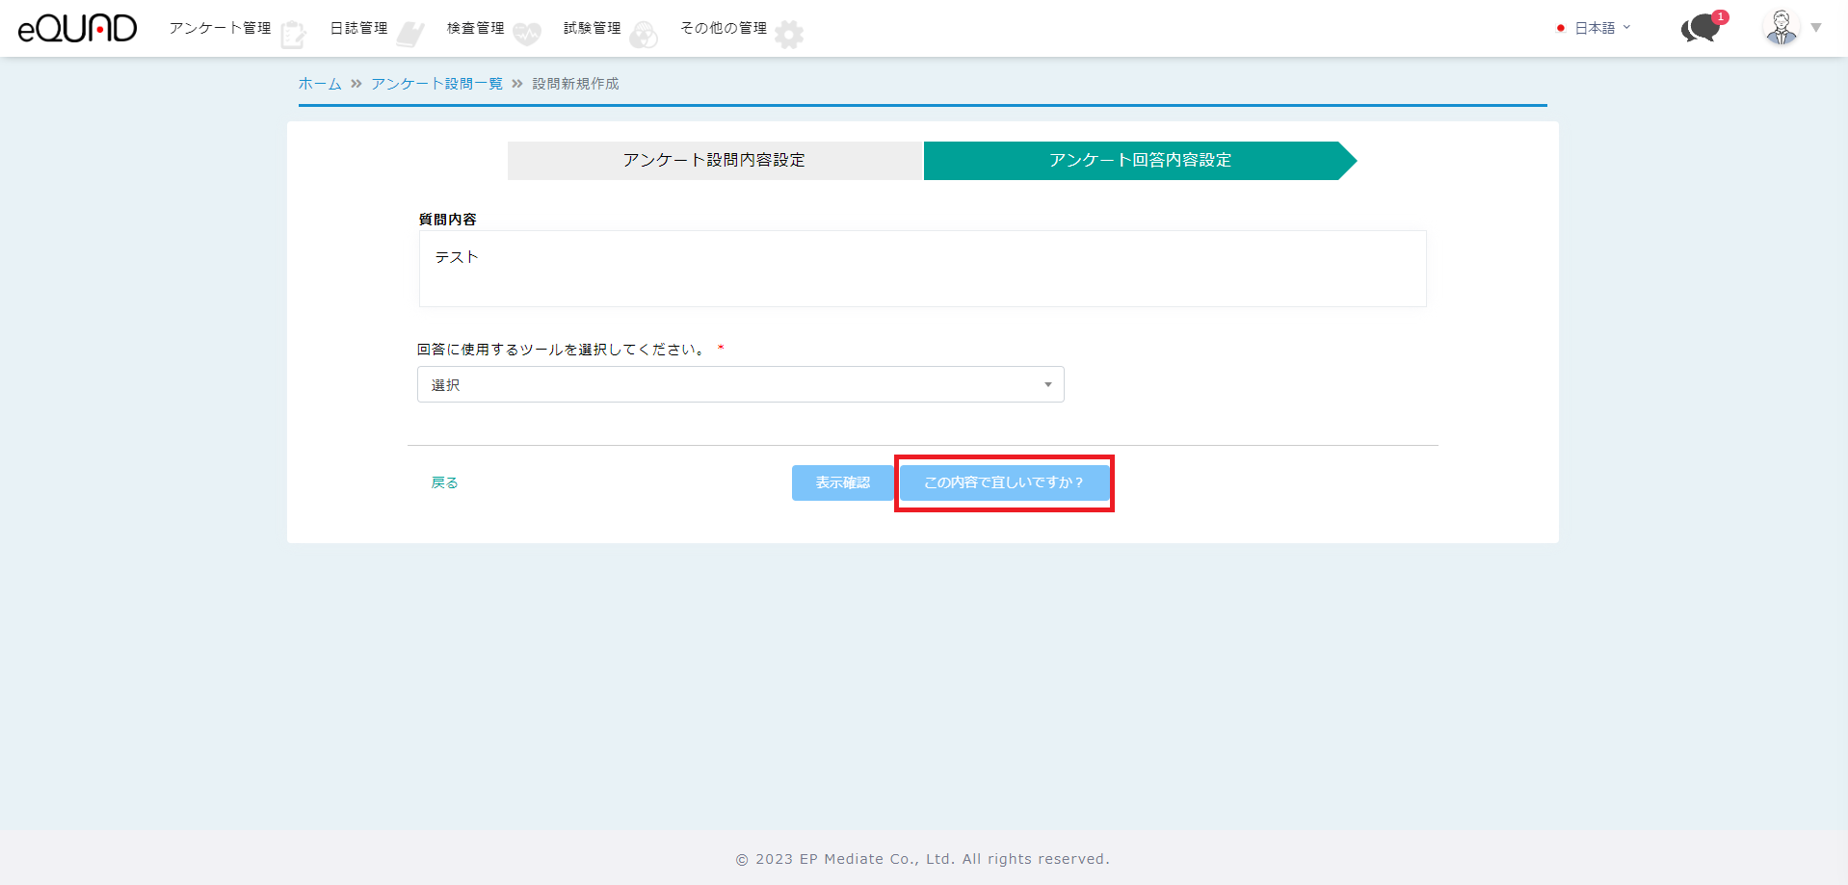Switch to the アンケート設問内容設定 step tab

coord(714,161)
